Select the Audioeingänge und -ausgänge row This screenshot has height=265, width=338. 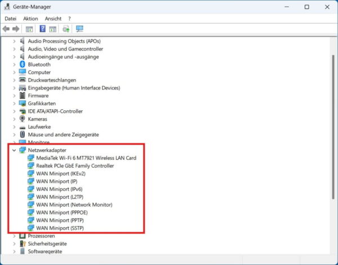click(x=63, y=57)
